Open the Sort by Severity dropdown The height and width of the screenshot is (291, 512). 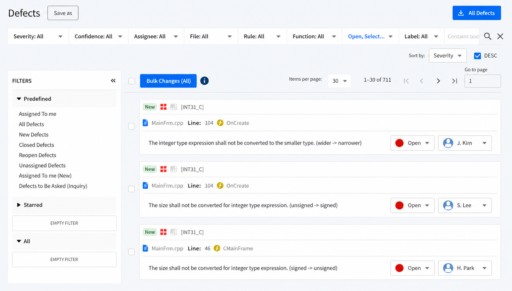point(448,55)
